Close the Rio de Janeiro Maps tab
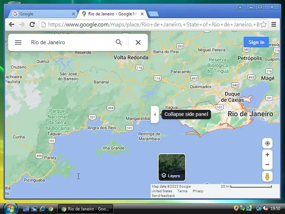This screenshot has height=214, width=285. click(142, 14)
